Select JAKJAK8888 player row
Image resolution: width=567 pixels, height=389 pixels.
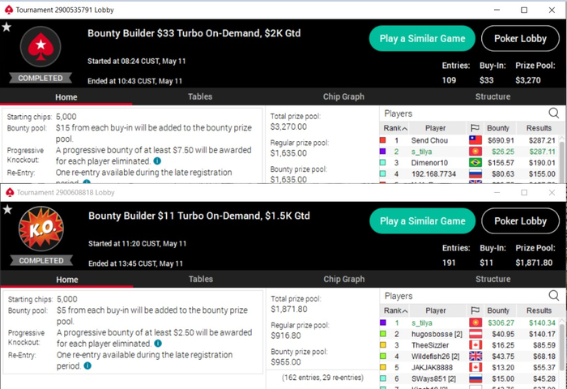(x=469, y=368)
